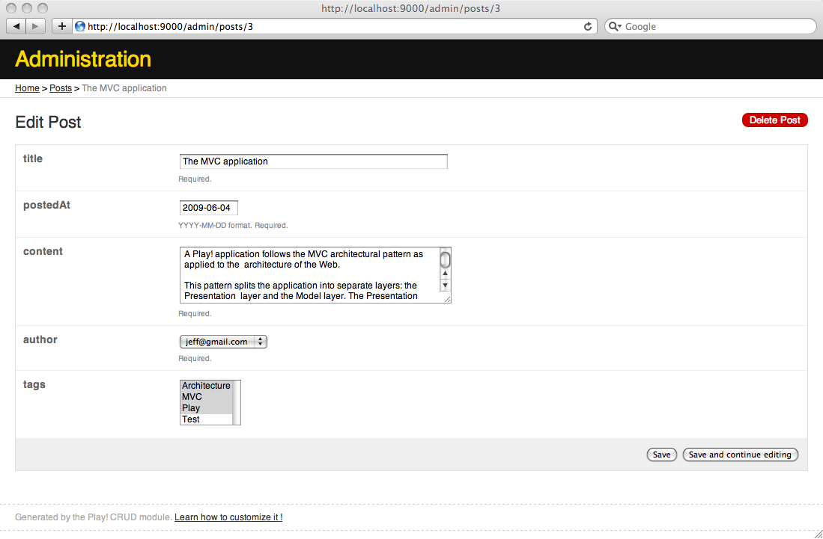Image resolution: width=823 pixels, height=539 pixels.
Task: Go to Home breadcrumb link
Action: [27, 88]
